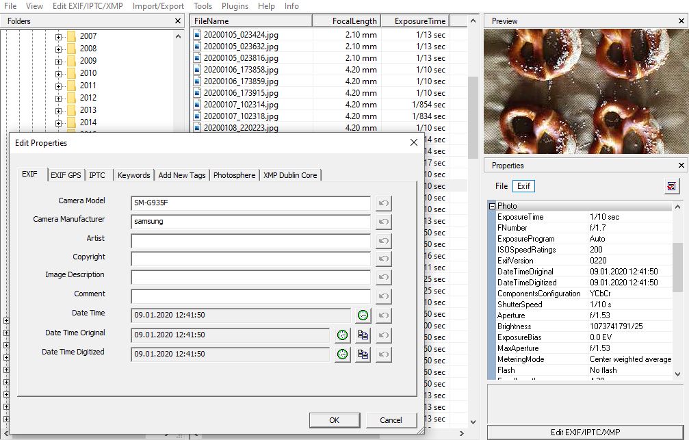Copy Date Time Original value icon
689x440 pixels.
coord(363,335)
